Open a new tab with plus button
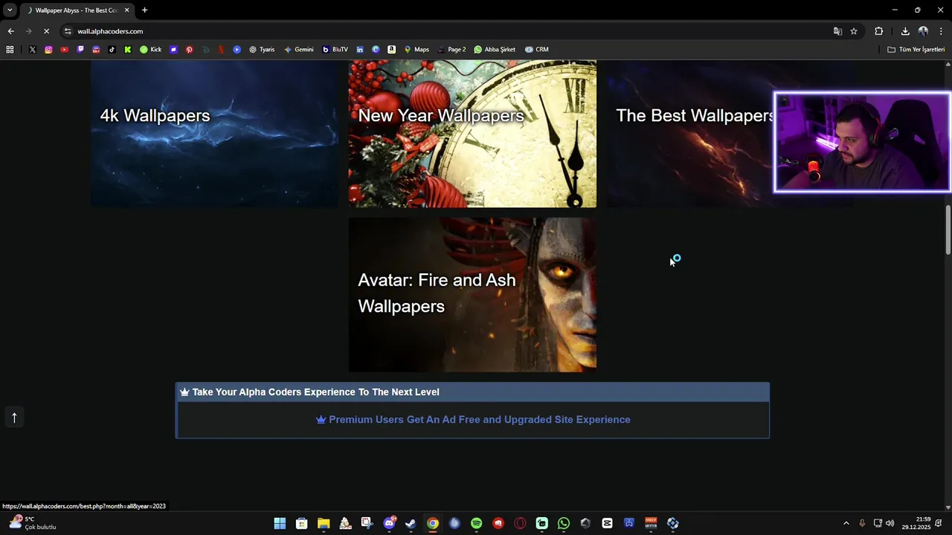952x535 pixels. point(144,10)
